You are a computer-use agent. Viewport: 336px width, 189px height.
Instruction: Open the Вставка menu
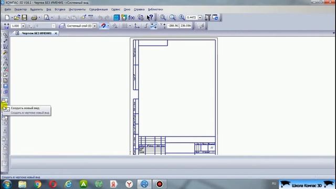(60, 9)
